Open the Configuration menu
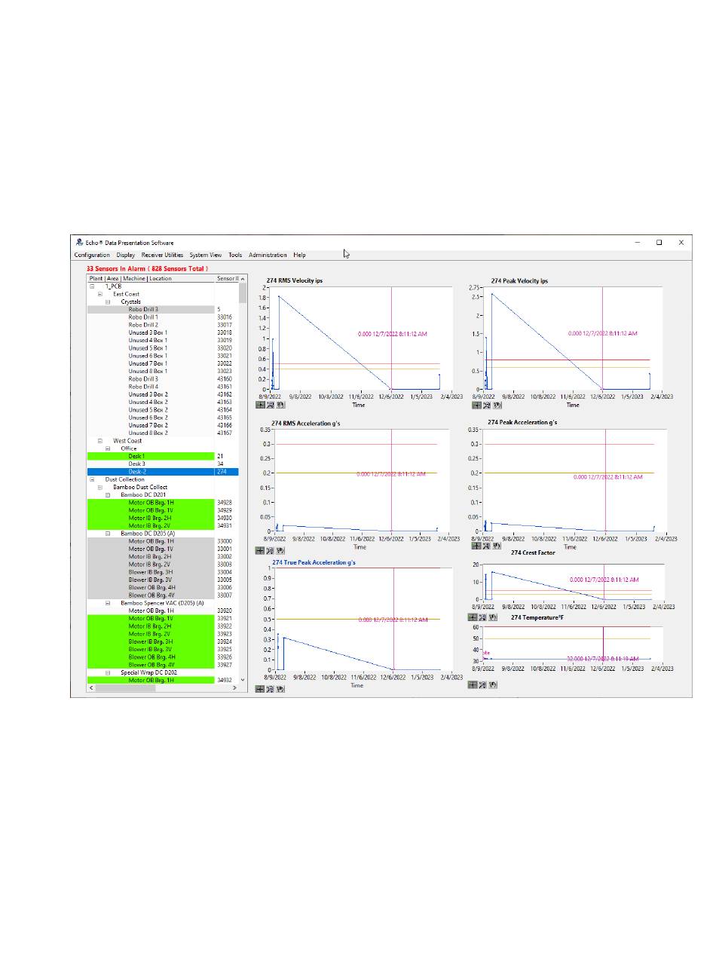The width and height of the screenshot is (716, 955). click(x=92, y=255)
